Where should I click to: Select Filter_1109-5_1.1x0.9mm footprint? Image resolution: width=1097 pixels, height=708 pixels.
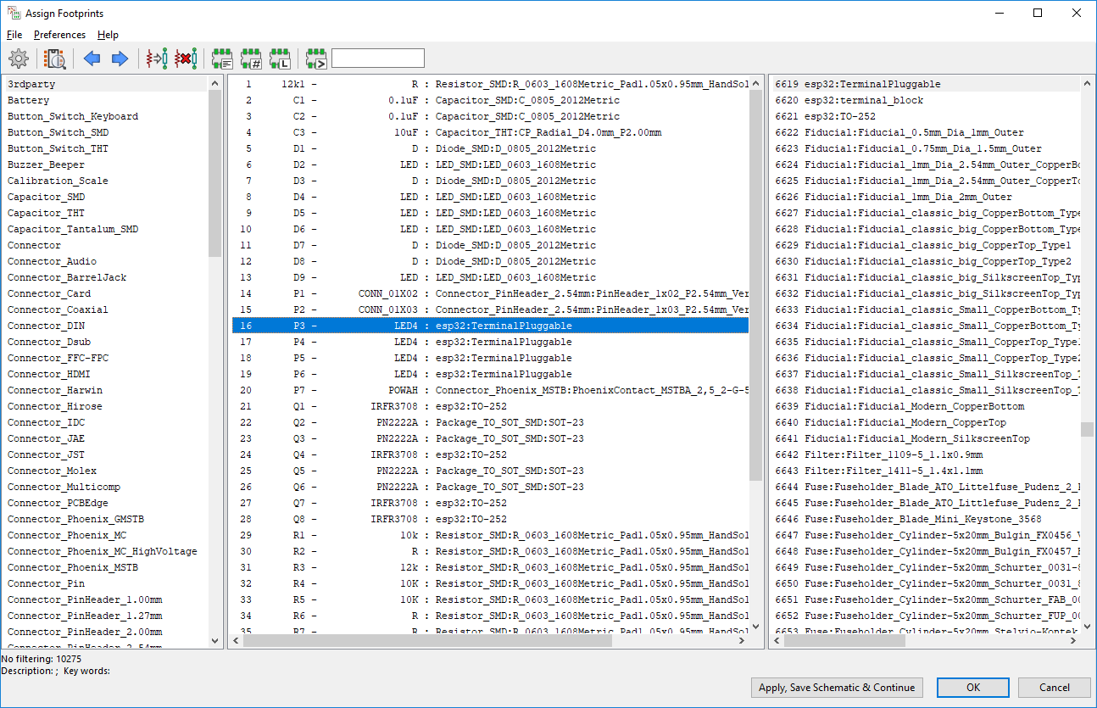926,454
